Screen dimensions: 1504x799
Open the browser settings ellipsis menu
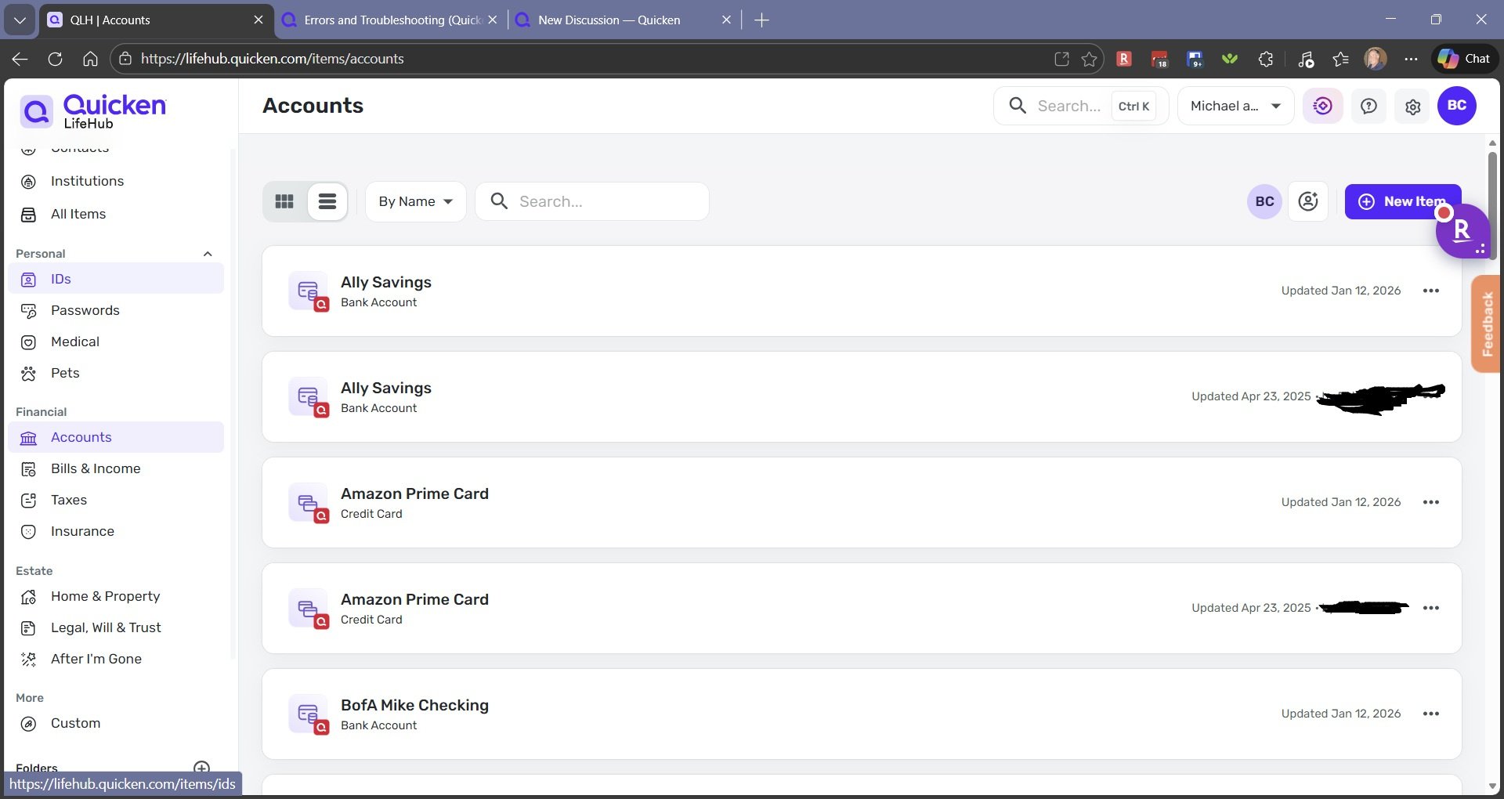coord(1411,59)
